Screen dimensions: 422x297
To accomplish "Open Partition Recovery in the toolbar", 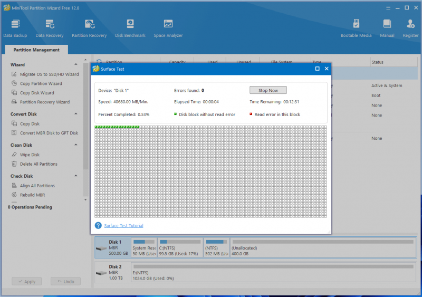I will [89, 28].
